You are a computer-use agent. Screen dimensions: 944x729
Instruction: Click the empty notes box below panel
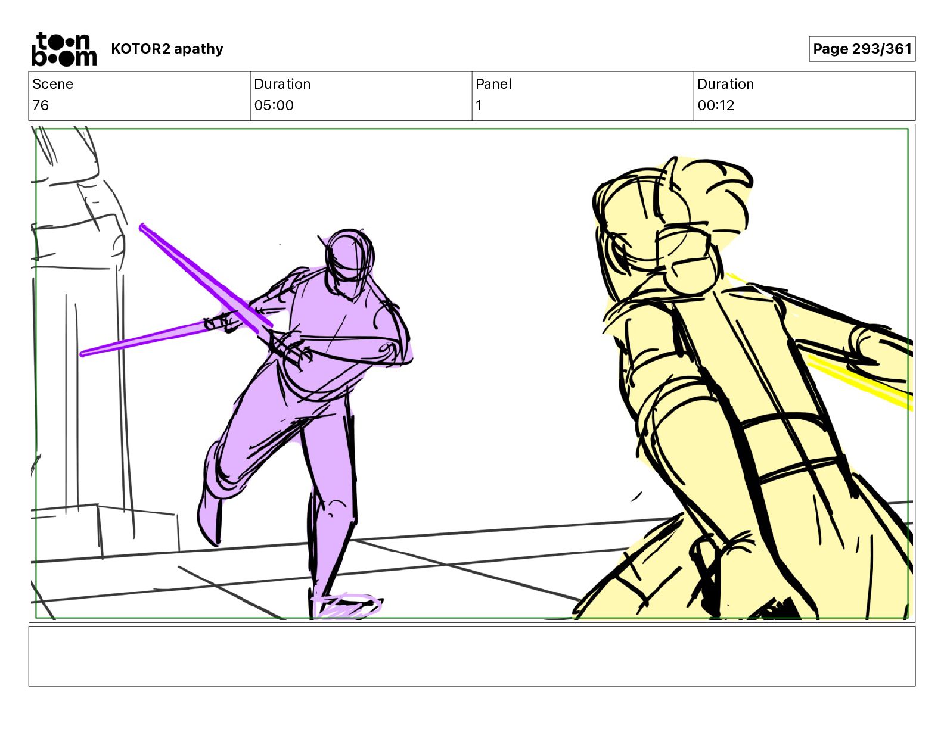pyautogui.click(x=472, y=656)
